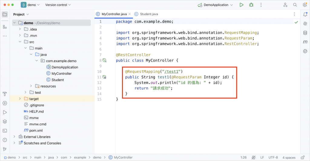Image resolution: width=310 pixels, height=161 pixels.
Task: Open the DemoApplication run configuration dropdown
Action: point(215,5)
